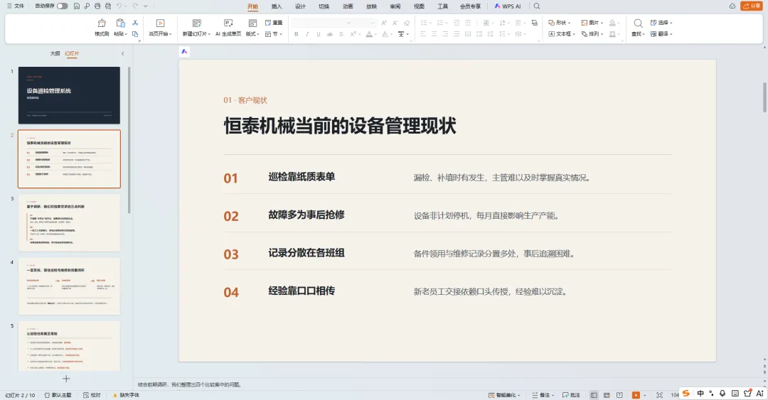Select slide 3 thumbnail in panel
The image size is (768, 400).
(x=69, y=222)
